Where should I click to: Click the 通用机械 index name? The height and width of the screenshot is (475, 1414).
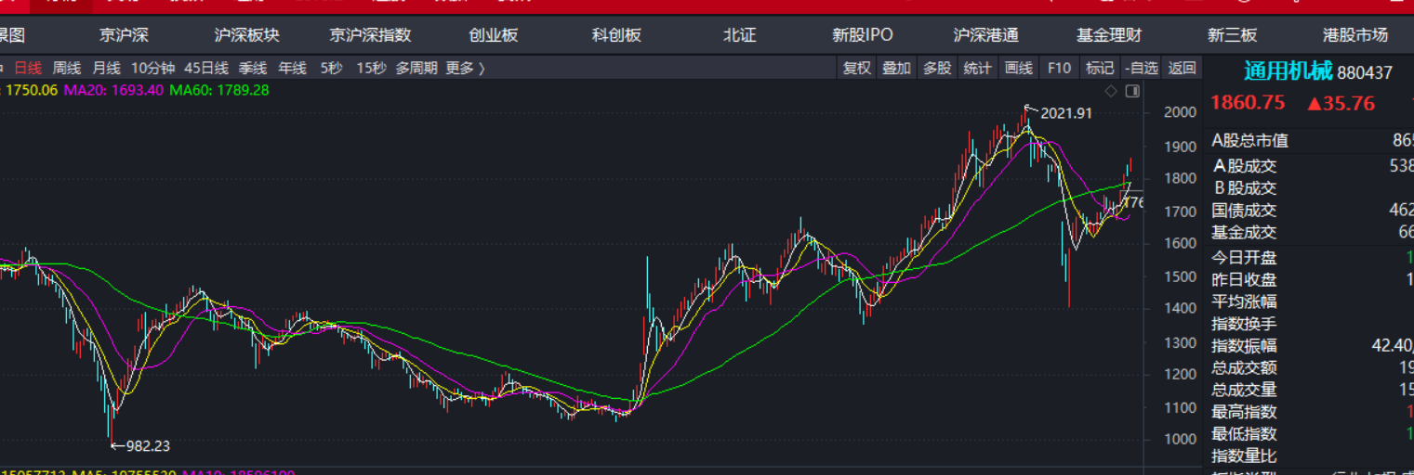[x=1288, y=71]
